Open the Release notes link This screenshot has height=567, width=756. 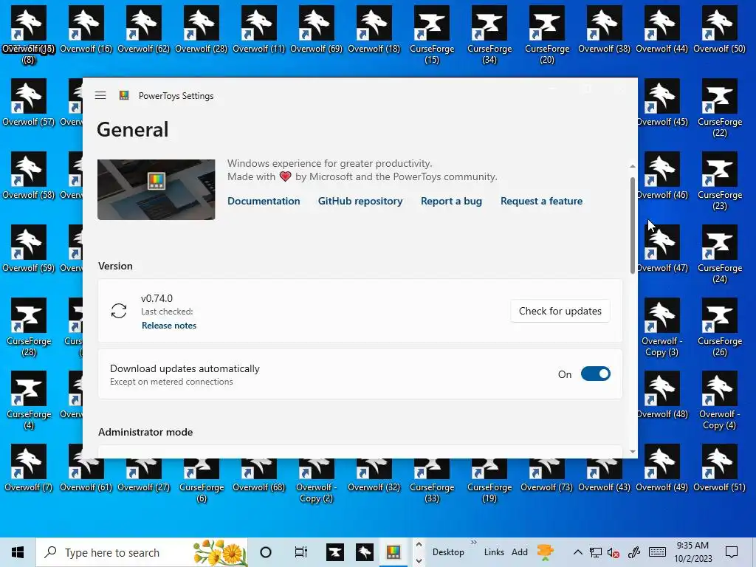(169, 326)
